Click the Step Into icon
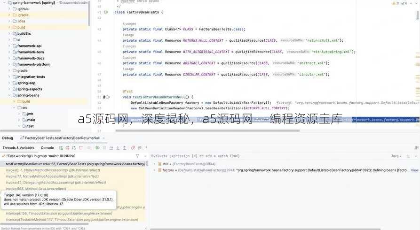 click(118, 148)
